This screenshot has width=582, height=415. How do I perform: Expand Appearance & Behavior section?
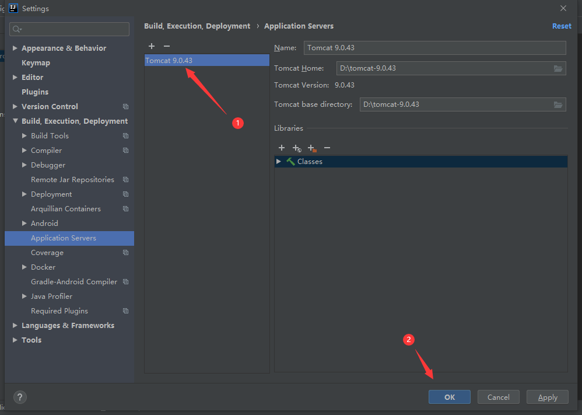pyautogui.click(x=15, y=48)
